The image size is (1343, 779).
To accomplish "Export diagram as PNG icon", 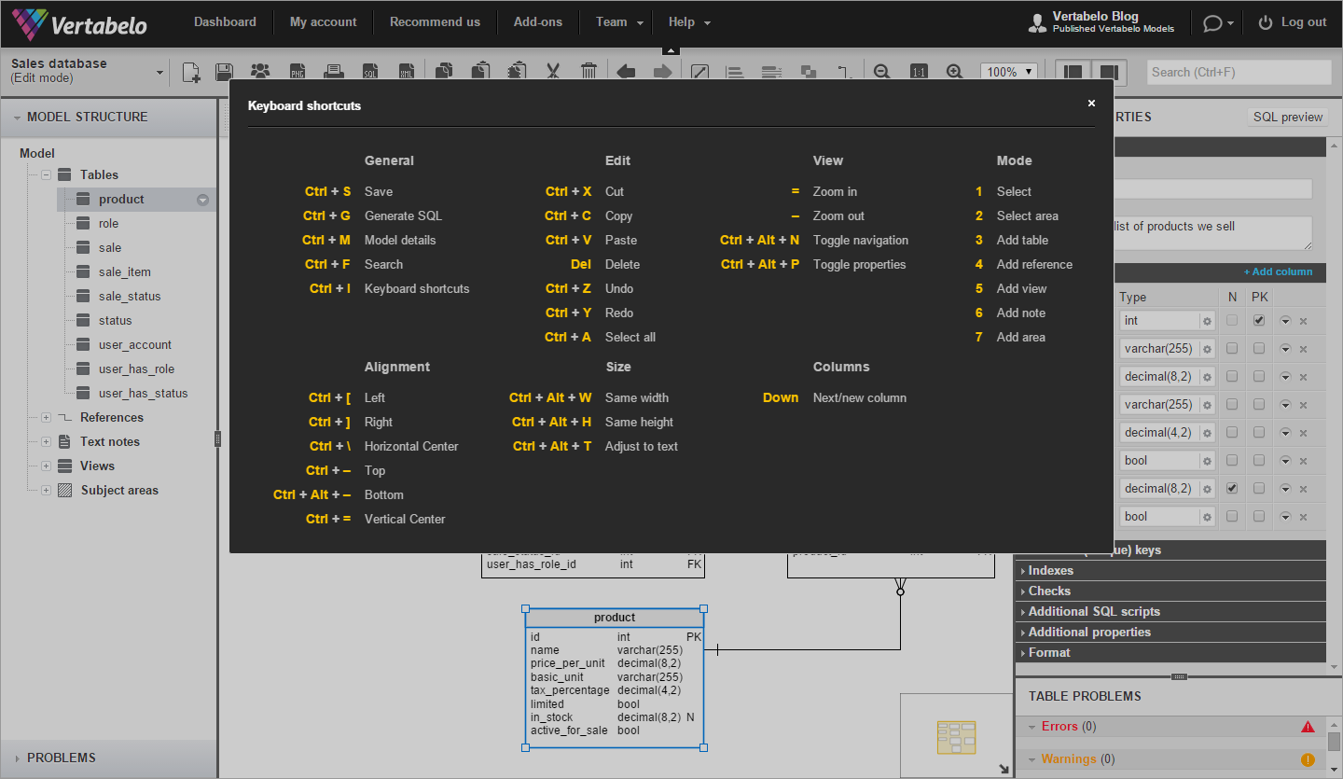I will (x=298, y=72).
